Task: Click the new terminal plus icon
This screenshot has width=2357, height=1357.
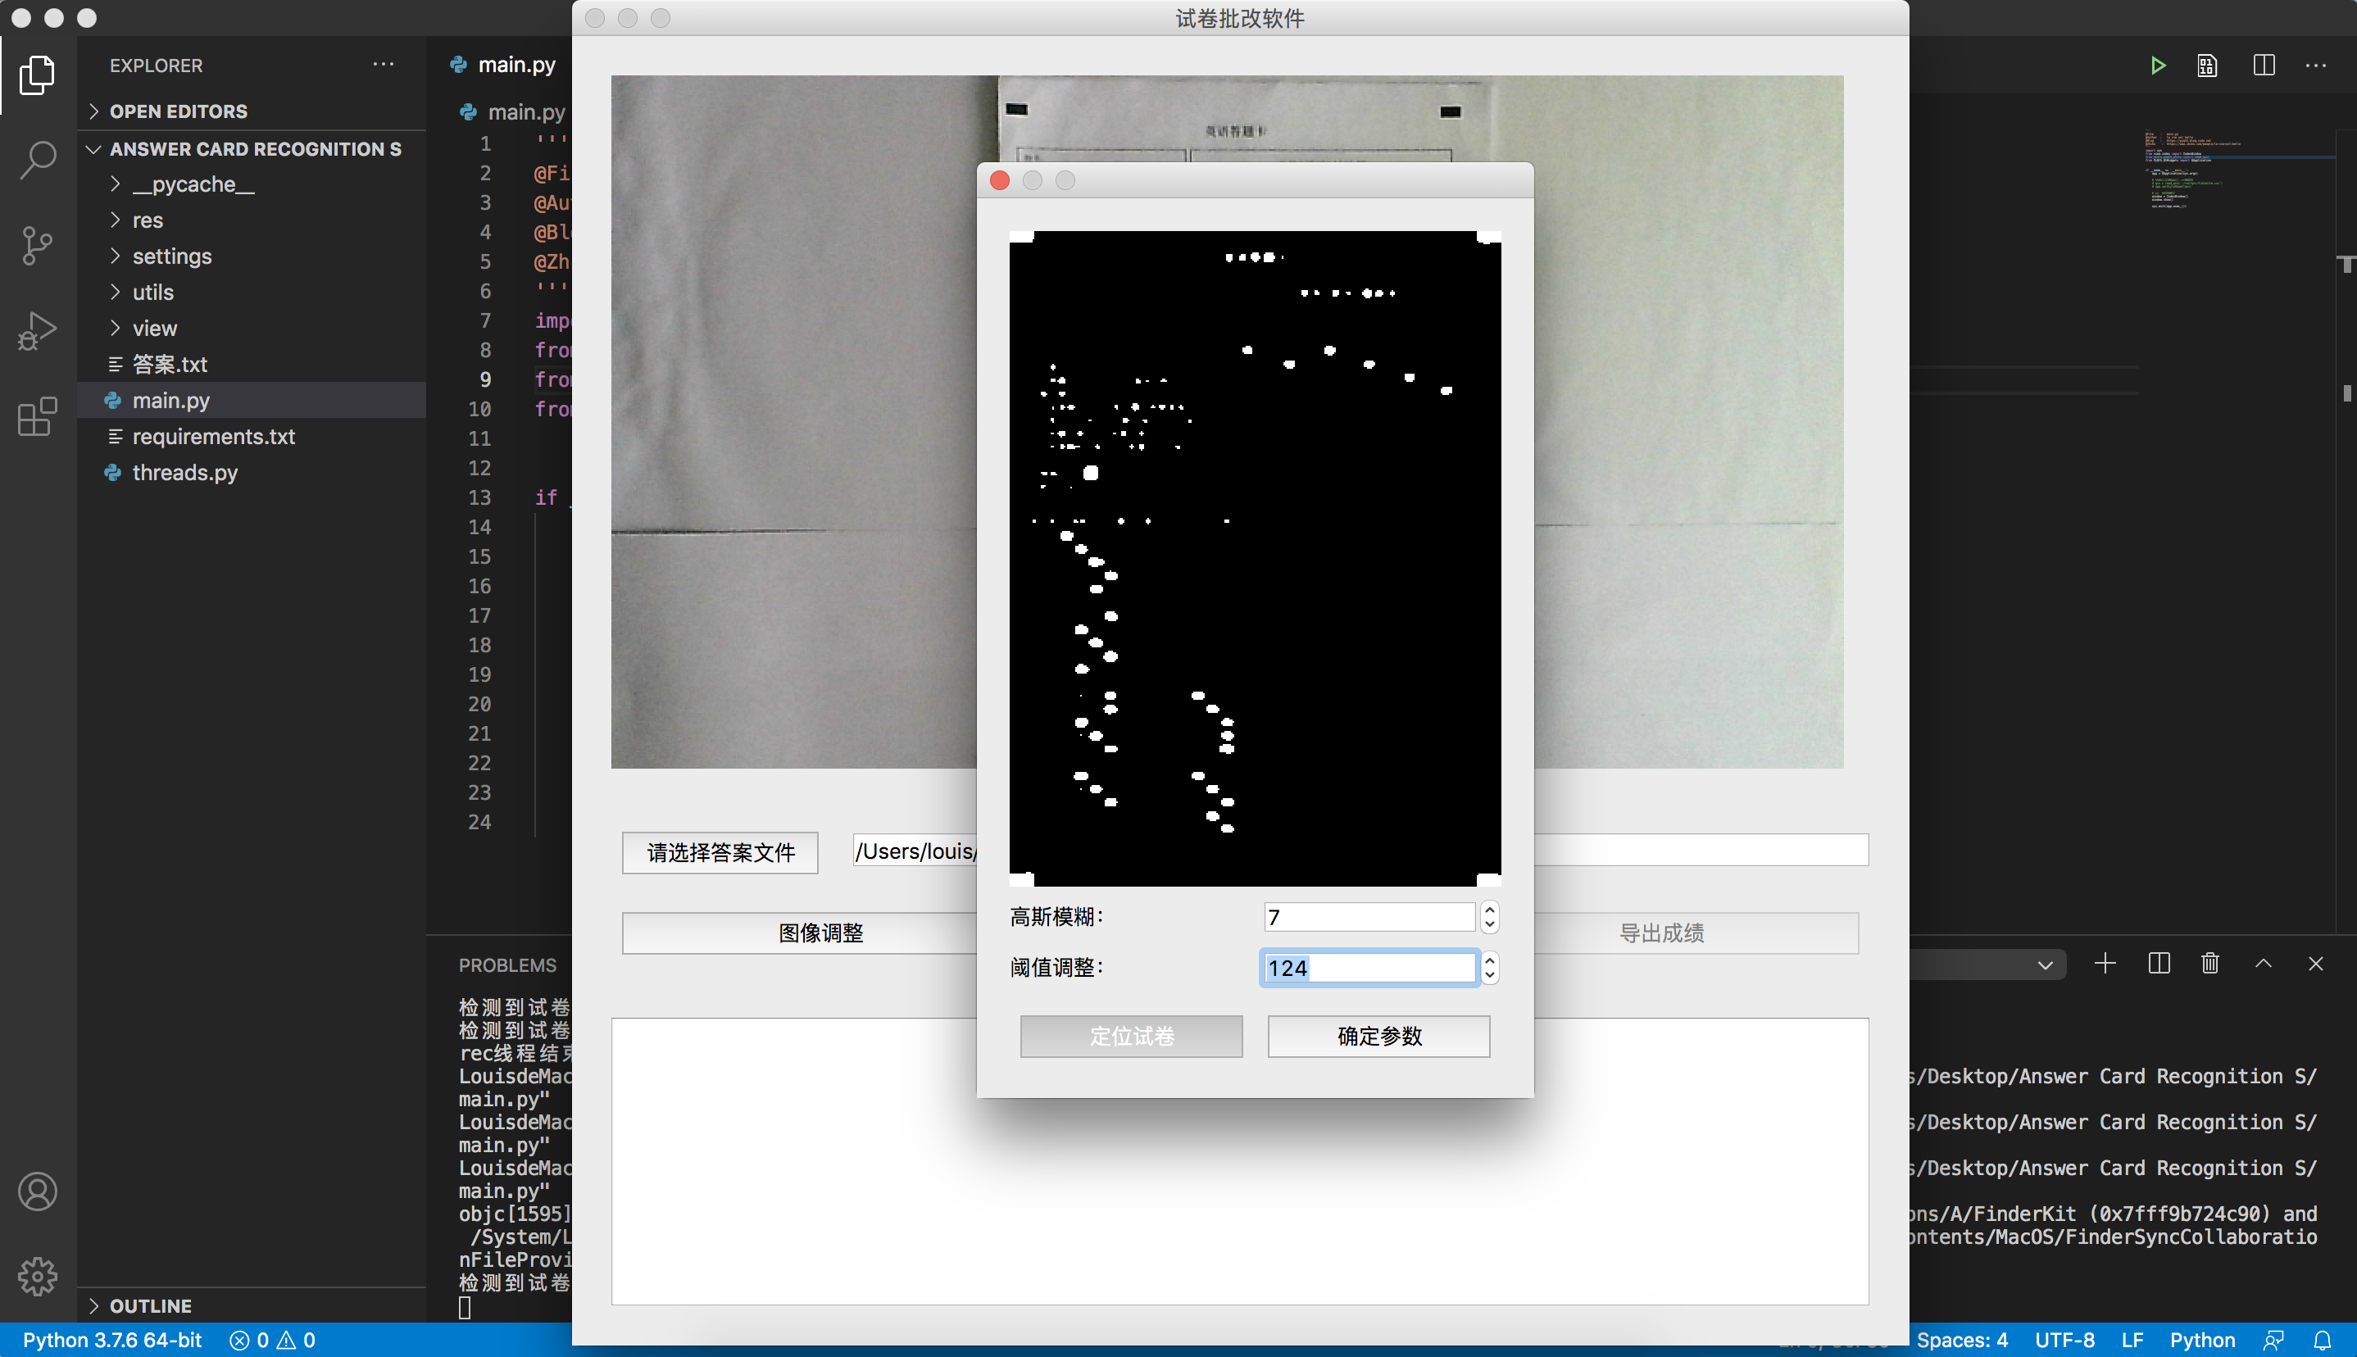Action: pyautogui.click(x=2105, y=964)
